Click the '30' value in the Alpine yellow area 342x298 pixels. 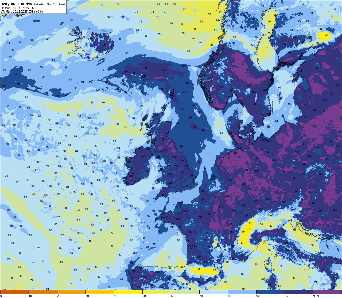coord(243,231)
